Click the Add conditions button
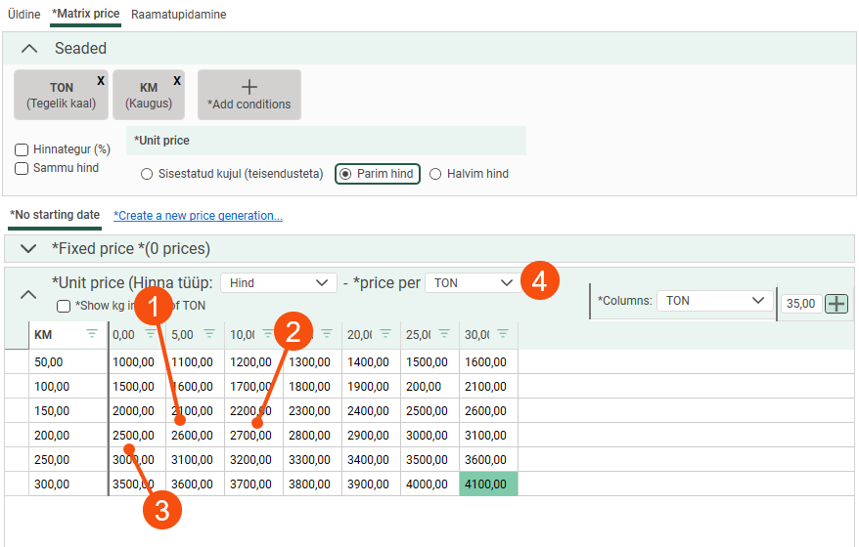 pos(249,95)
